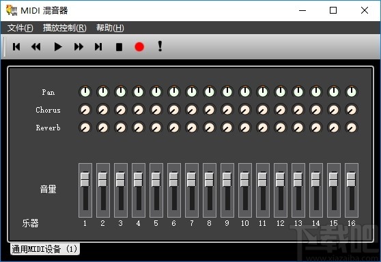This screenshot has width=381, height=262.
Task: Click the Chorus knob for channel 7
Action: (x=192, y=110)
